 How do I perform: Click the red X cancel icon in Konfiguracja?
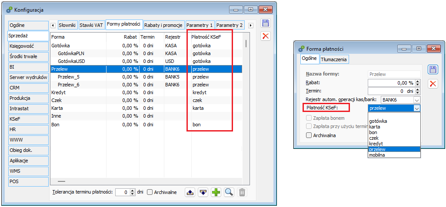click(265, 36)
